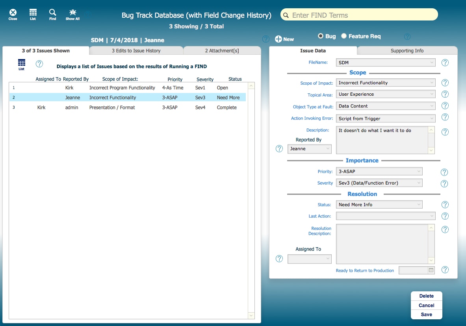The image size is (466, 326).
Task: Open the 3 Edits to Issue History tab
Action: pyautogui.click(x=136, y=51)
